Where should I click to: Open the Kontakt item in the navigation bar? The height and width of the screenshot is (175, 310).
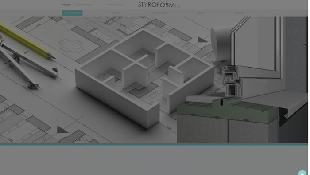click(240, 13)
